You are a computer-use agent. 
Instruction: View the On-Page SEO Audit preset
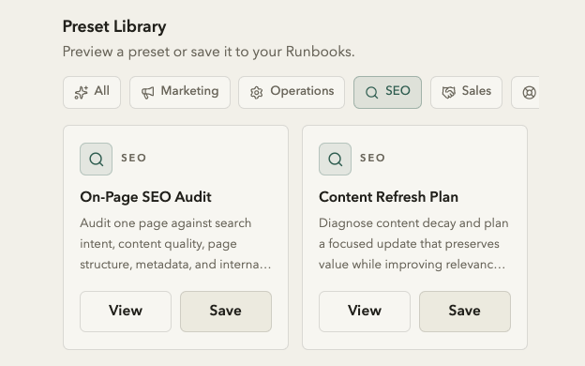126,312
